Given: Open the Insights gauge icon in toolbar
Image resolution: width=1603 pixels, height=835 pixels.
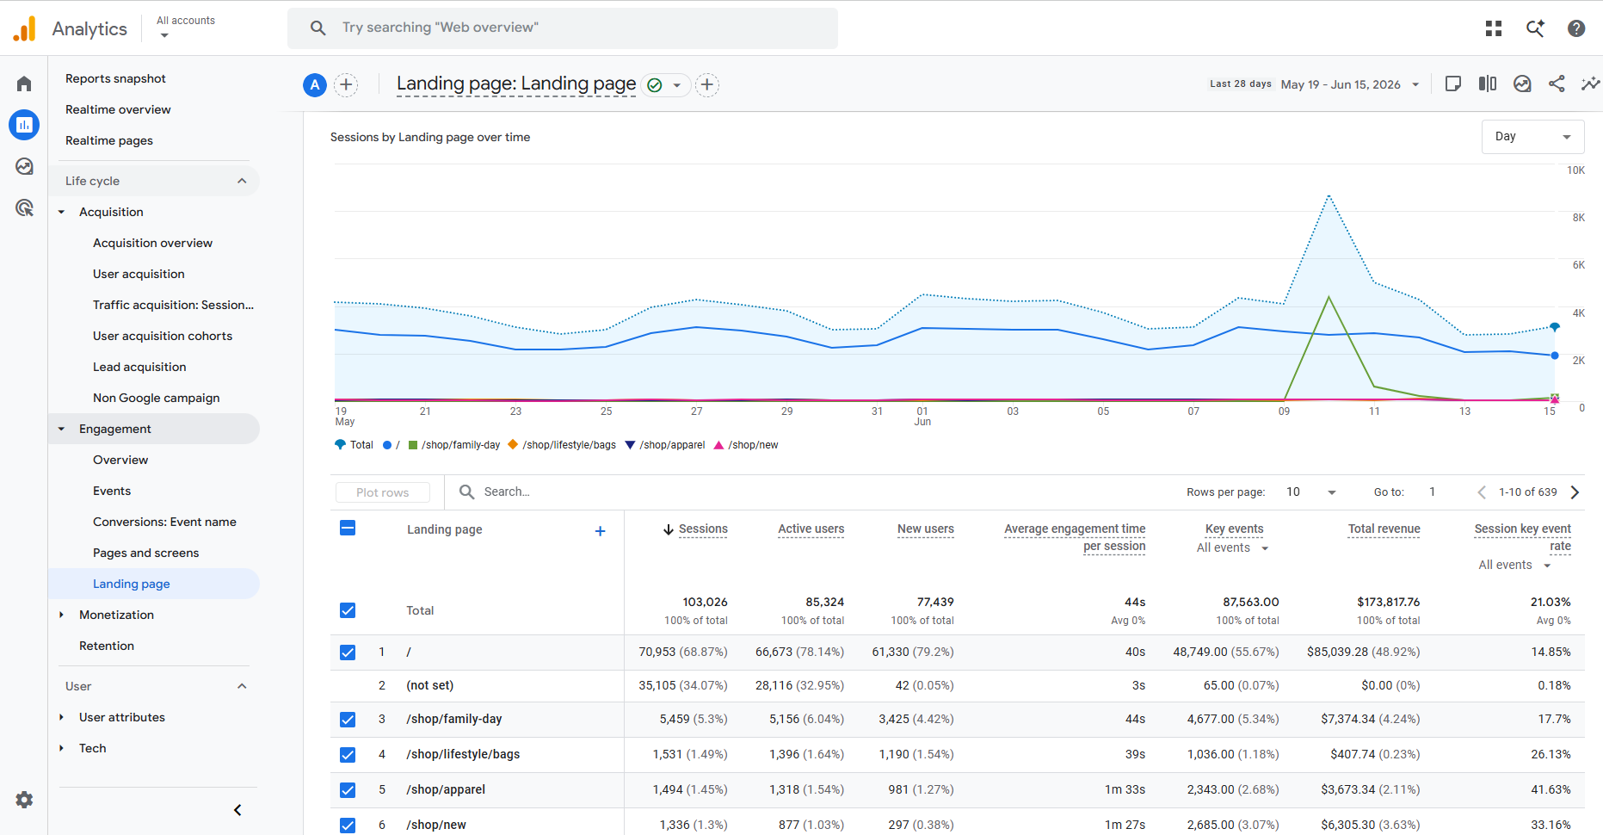Looking at the screenshot, I should point(1522,83).
